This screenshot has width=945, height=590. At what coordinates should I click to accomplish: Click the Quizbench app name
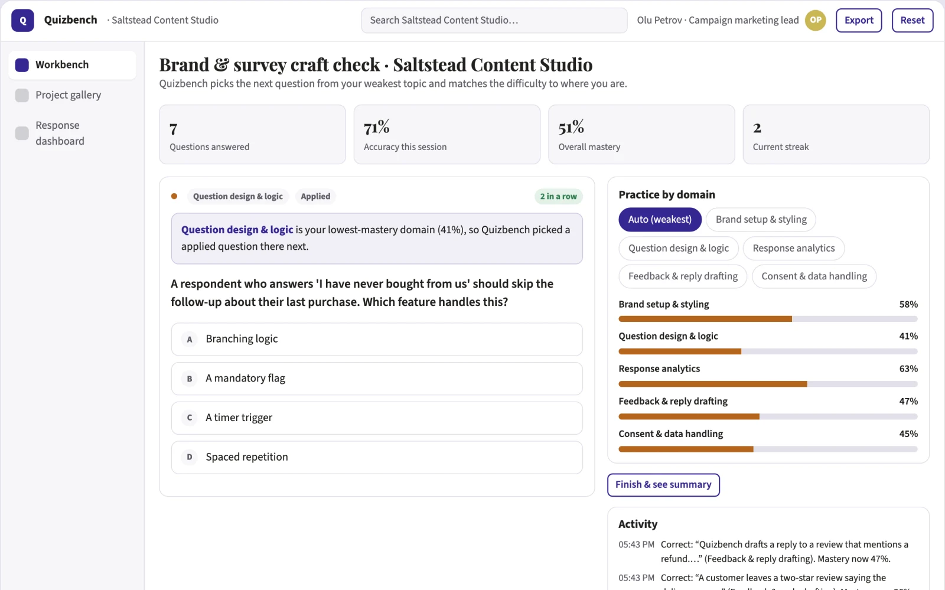point(71,19)
